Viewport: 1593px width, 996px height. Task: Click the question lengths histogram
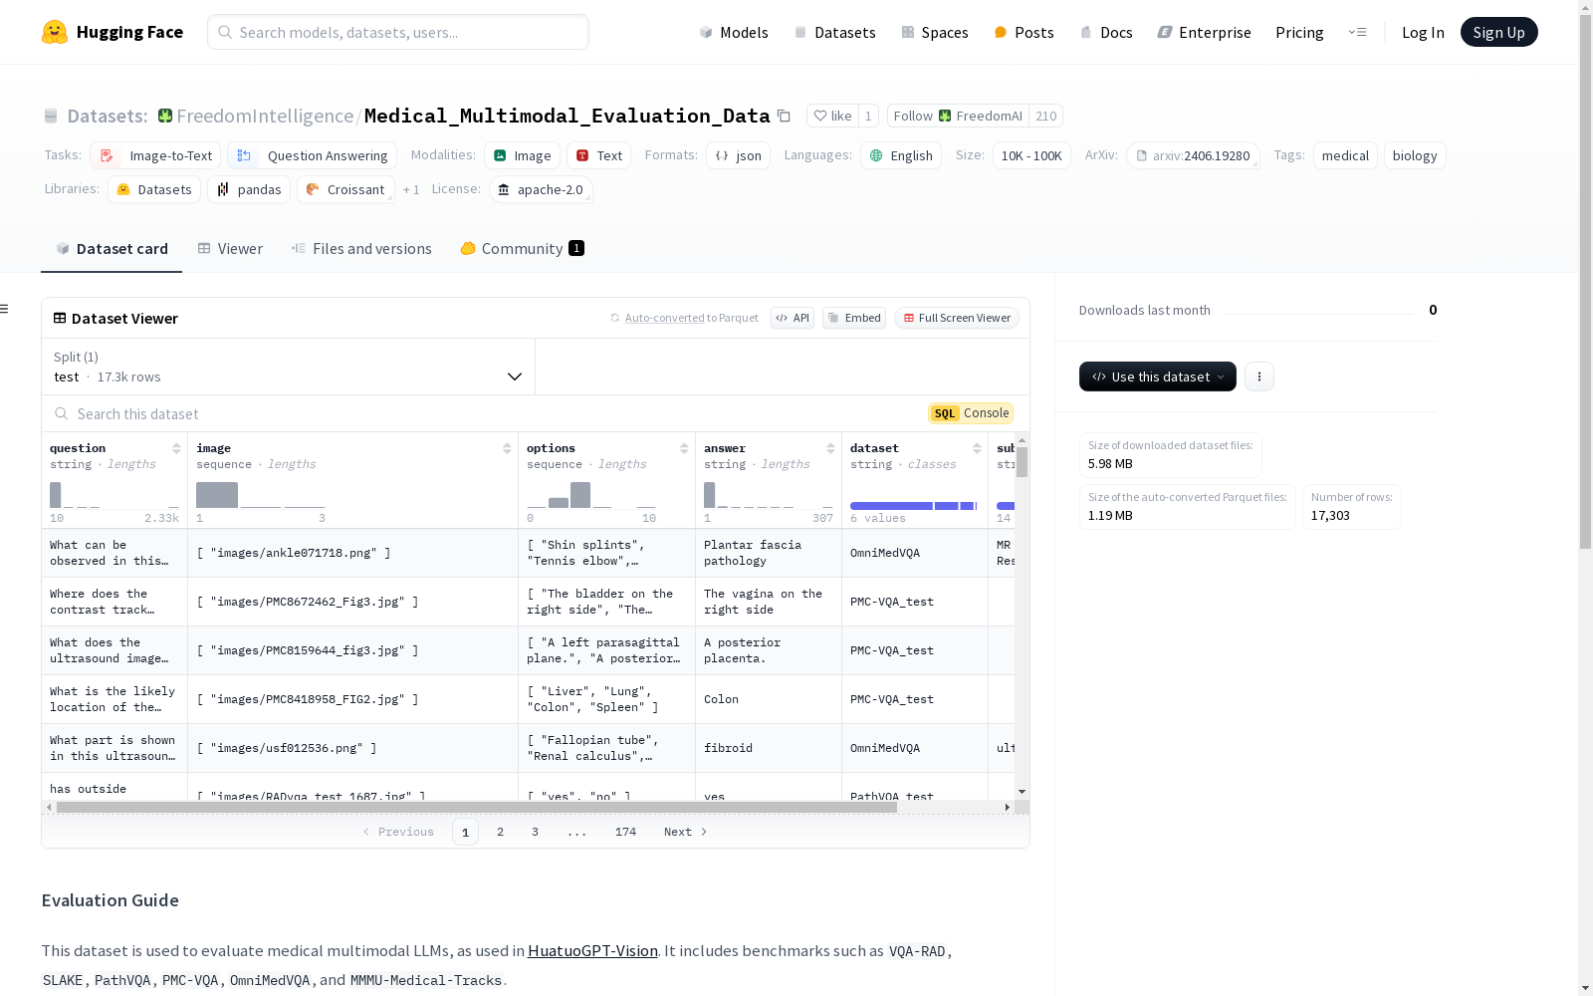coord(114,495)
